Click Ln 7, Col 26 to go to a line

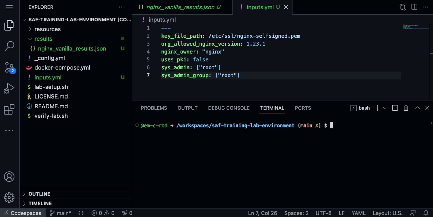262,213
